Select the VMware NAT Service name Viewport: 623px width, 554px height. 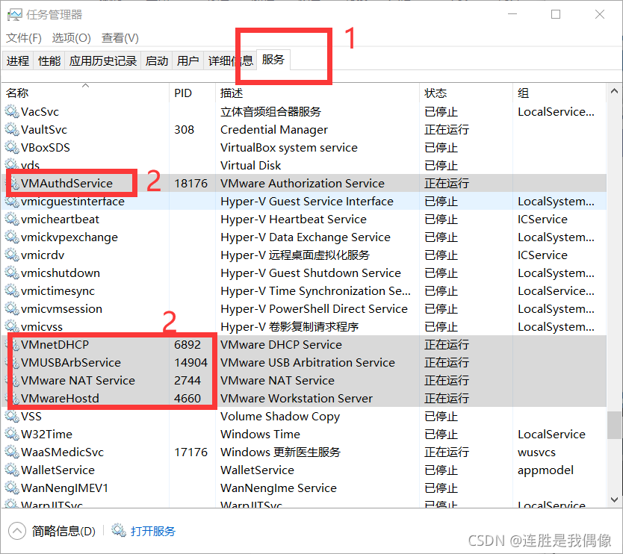click(78, 380)
